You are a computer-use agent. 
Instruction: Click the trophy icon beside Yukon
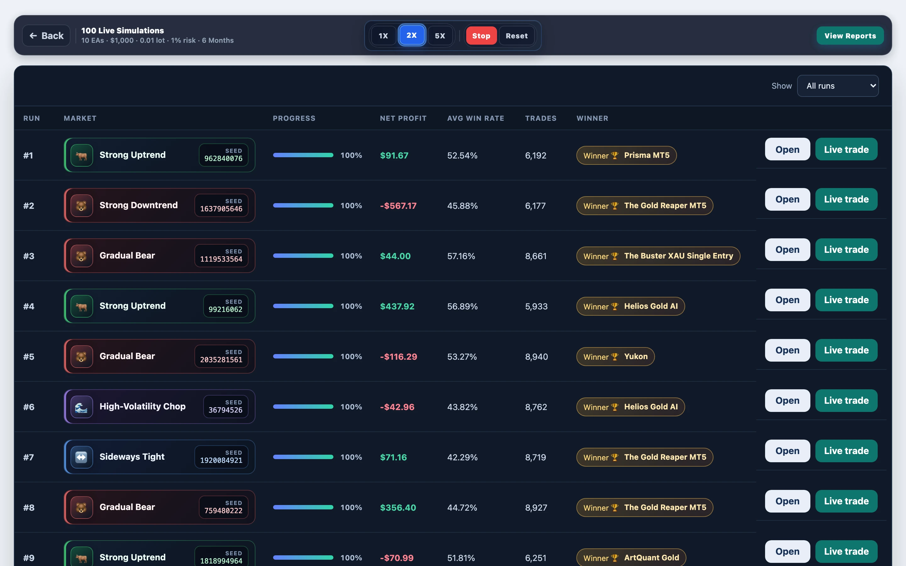pyautogui.click(x=615, y=357)
